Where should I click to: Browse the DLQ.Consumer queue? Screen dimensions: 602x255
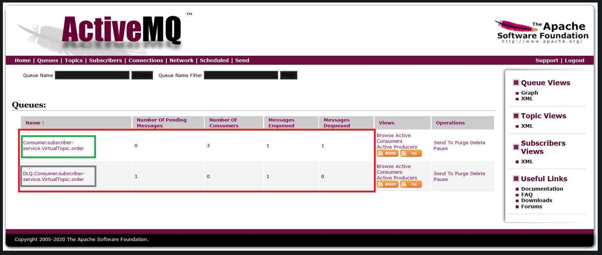(x=385, y=167)
